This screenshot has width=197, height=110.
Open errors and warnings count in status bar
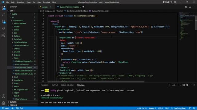[19, 108]
